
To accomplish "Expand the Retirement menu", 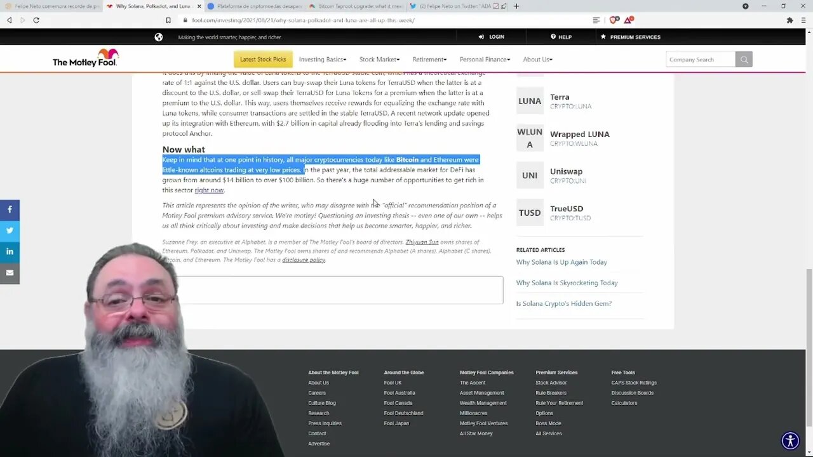I will tap(429, 60).
